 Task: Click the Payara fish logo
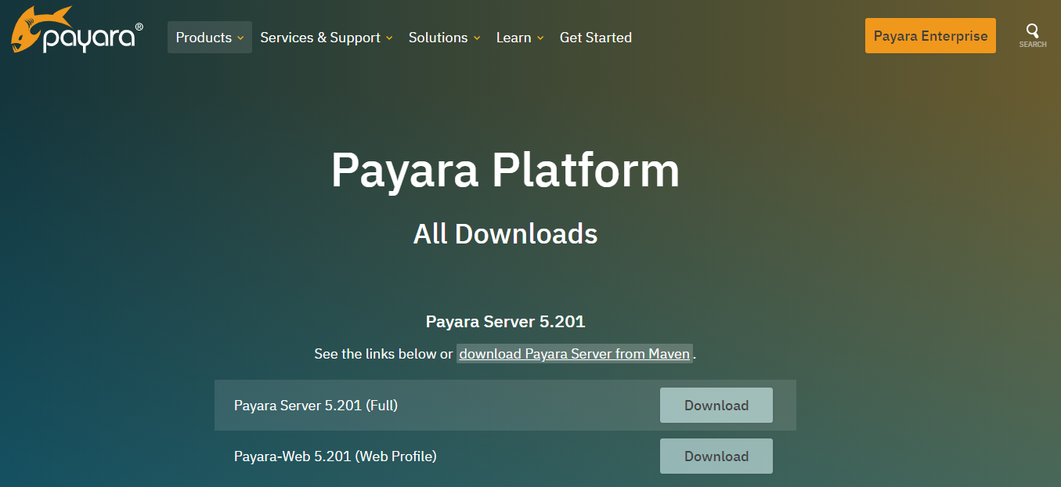[x=77, y=30]
